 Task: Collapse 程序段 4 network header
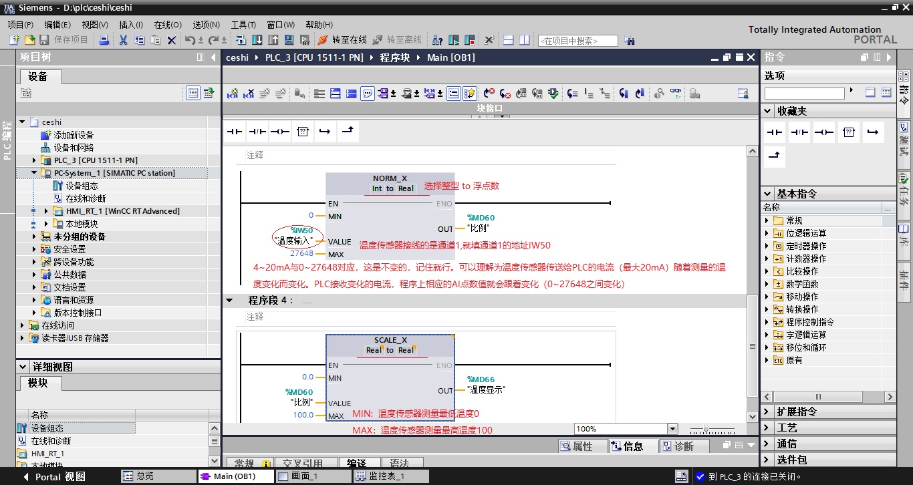(230, 301)
